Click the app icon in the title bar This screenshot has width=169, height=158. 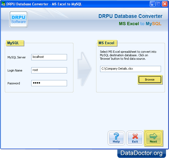point(3,4)
